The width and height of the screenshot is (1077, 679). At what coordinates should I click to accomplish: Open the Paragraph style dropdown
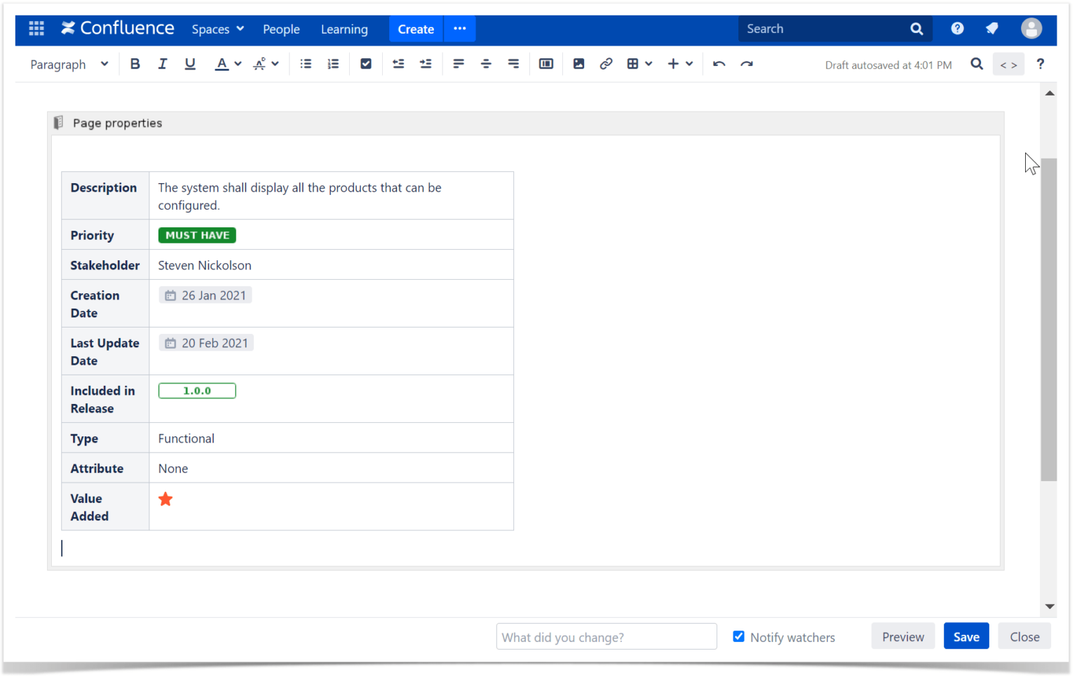tap(67, 64)
